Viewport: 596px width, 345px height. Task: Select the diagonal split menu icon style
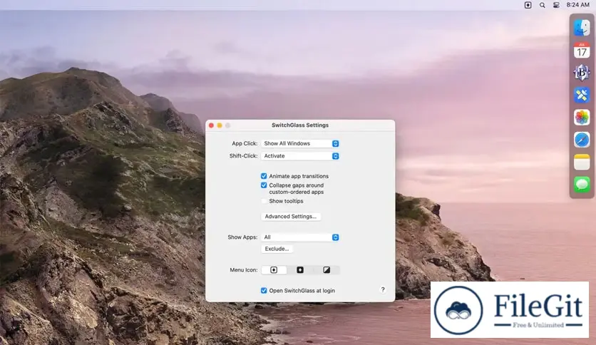(x=327, y=269)
